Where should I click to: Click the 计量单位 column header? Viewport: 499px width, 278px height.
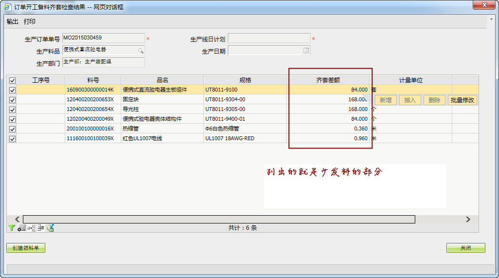[x=410, y=80]
